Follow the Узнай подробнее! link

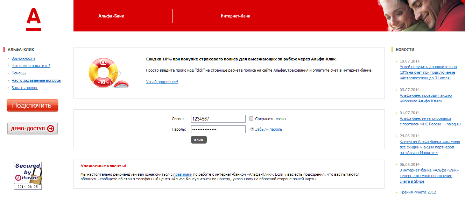pos(162,82)
